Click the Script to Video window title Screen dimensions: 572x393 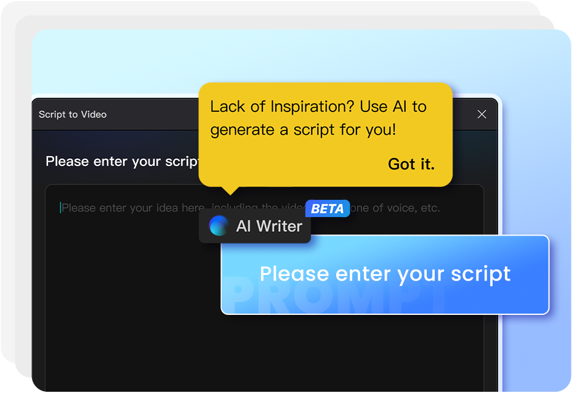point(73,114)
